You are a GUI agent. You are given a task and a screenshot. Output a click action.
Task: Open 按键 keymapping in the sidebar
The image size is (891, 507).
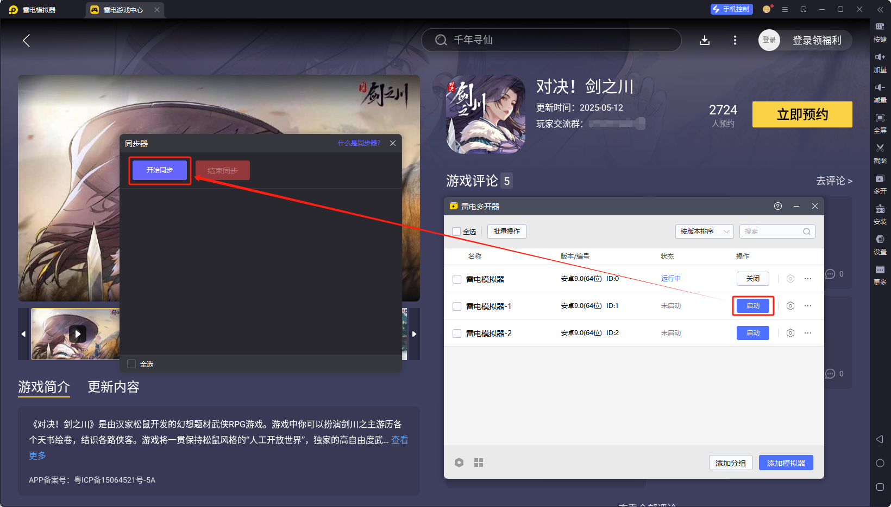click(x=880, y=32)
